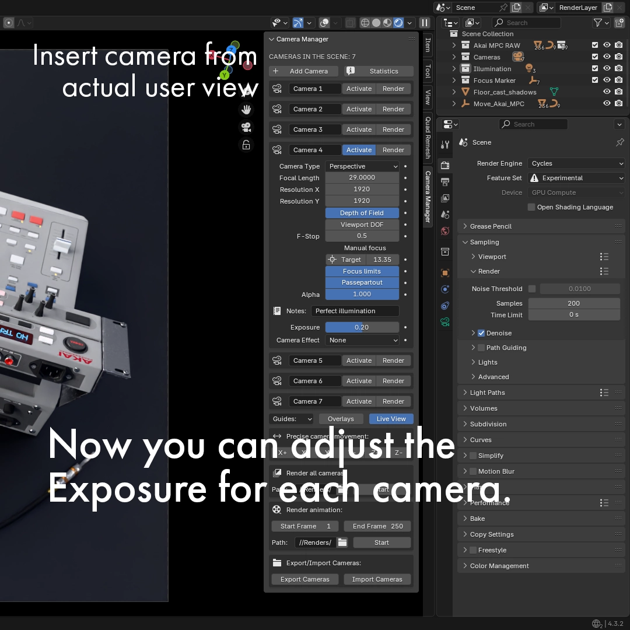This screenshot has height=630, width=630.
Task: Activate Camera 1
Action: coord(359,89)
